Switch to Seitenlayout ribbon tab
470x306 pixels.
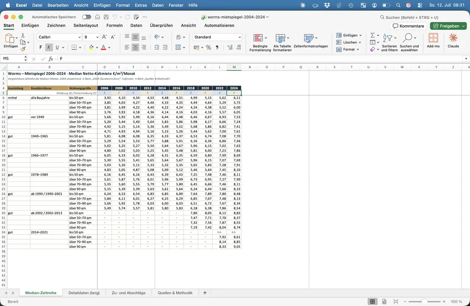point(86,26)
